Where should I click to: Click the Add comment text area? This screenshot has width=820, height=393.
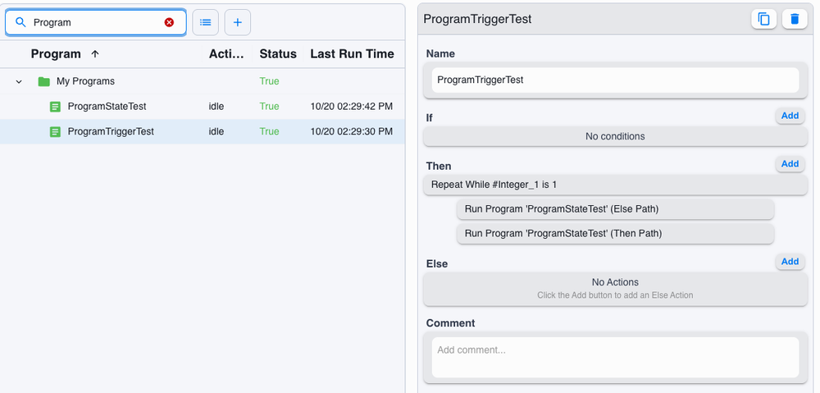615,358
